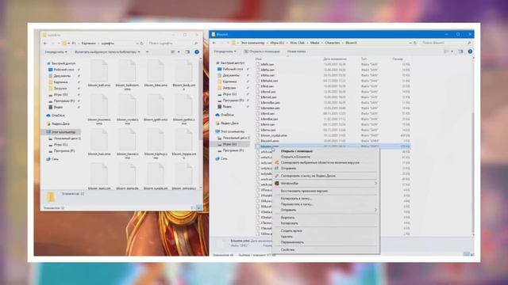Click Winx Club in Bloom3 breadcrumb path
508x285 pixels.
coord(297,43)
